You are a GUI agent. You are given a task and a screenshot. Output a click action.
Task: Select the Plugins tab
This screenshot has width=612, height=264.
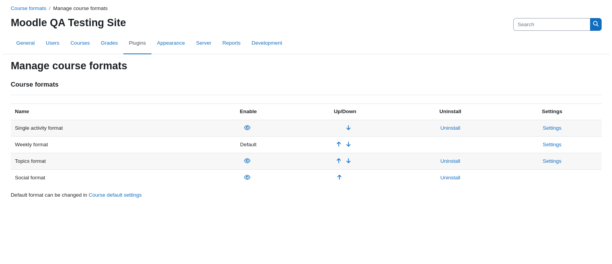pos(137,43)
